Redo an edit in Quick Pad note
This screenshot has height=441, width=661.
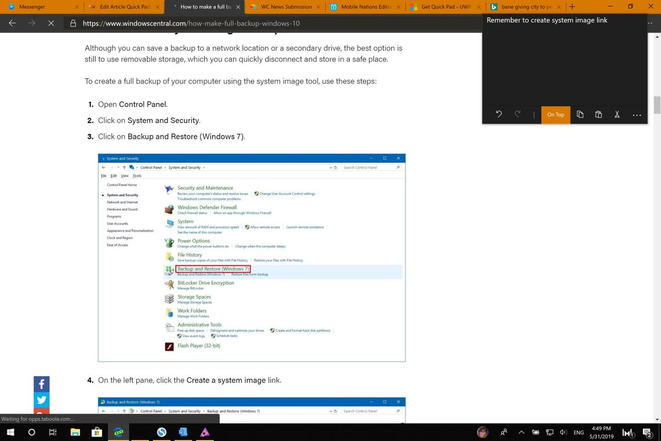point(517,114)
